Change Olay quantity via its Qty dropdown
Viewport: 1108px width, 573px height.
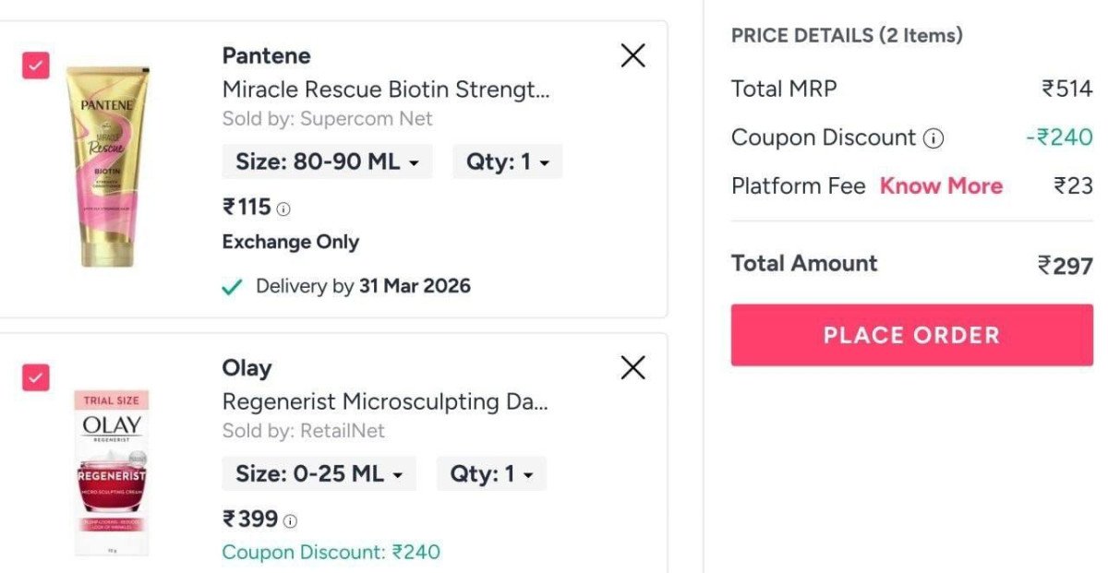tap(491, 472)
